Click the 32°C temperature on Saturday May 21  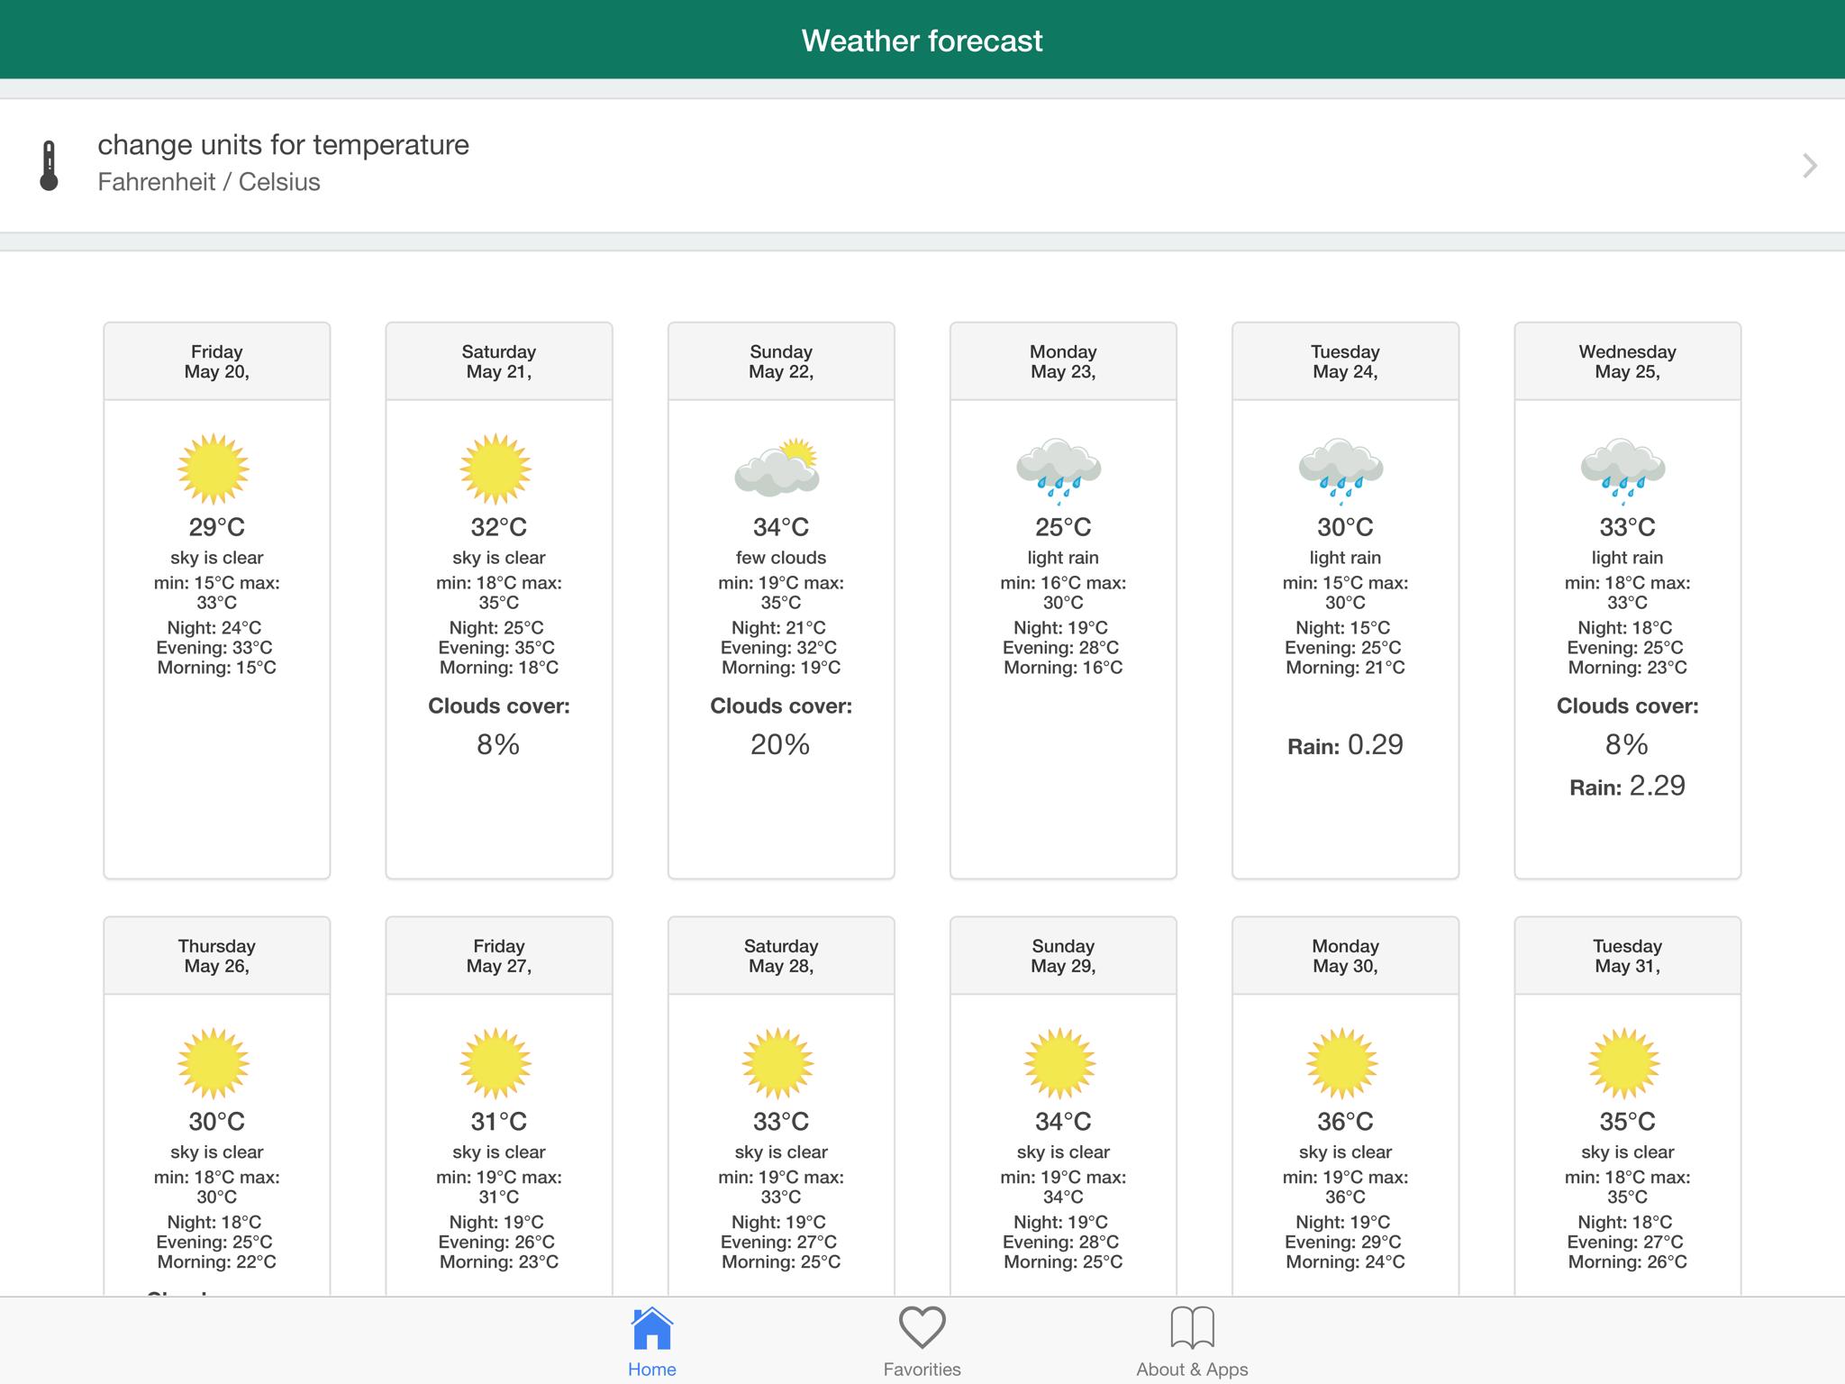(x=499, y=527)
